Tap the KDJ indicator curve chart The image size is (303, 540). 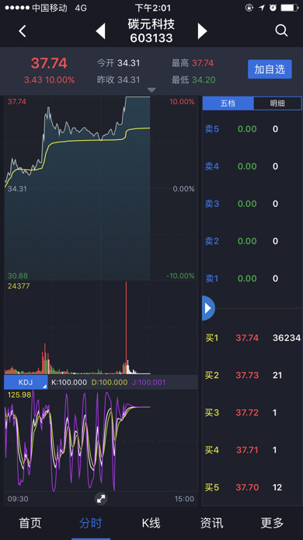tap(101, 440)
